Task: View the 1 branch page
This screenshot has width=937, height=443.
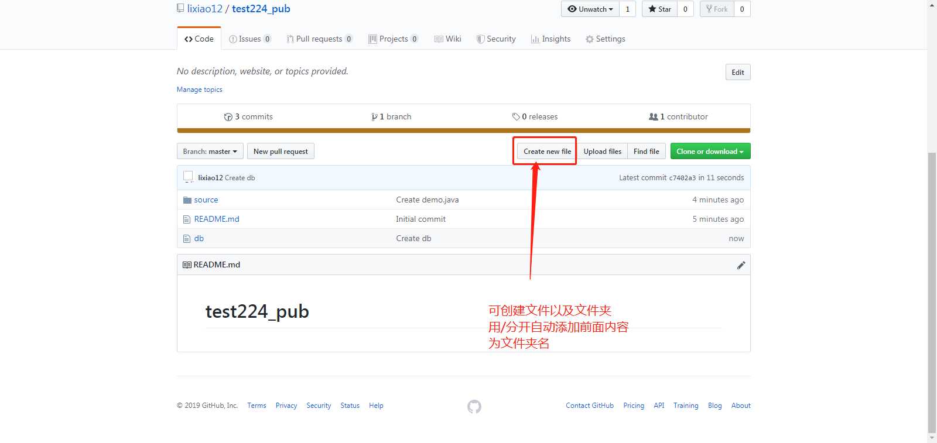Action: pyautogui.click(x=391, y=117)
